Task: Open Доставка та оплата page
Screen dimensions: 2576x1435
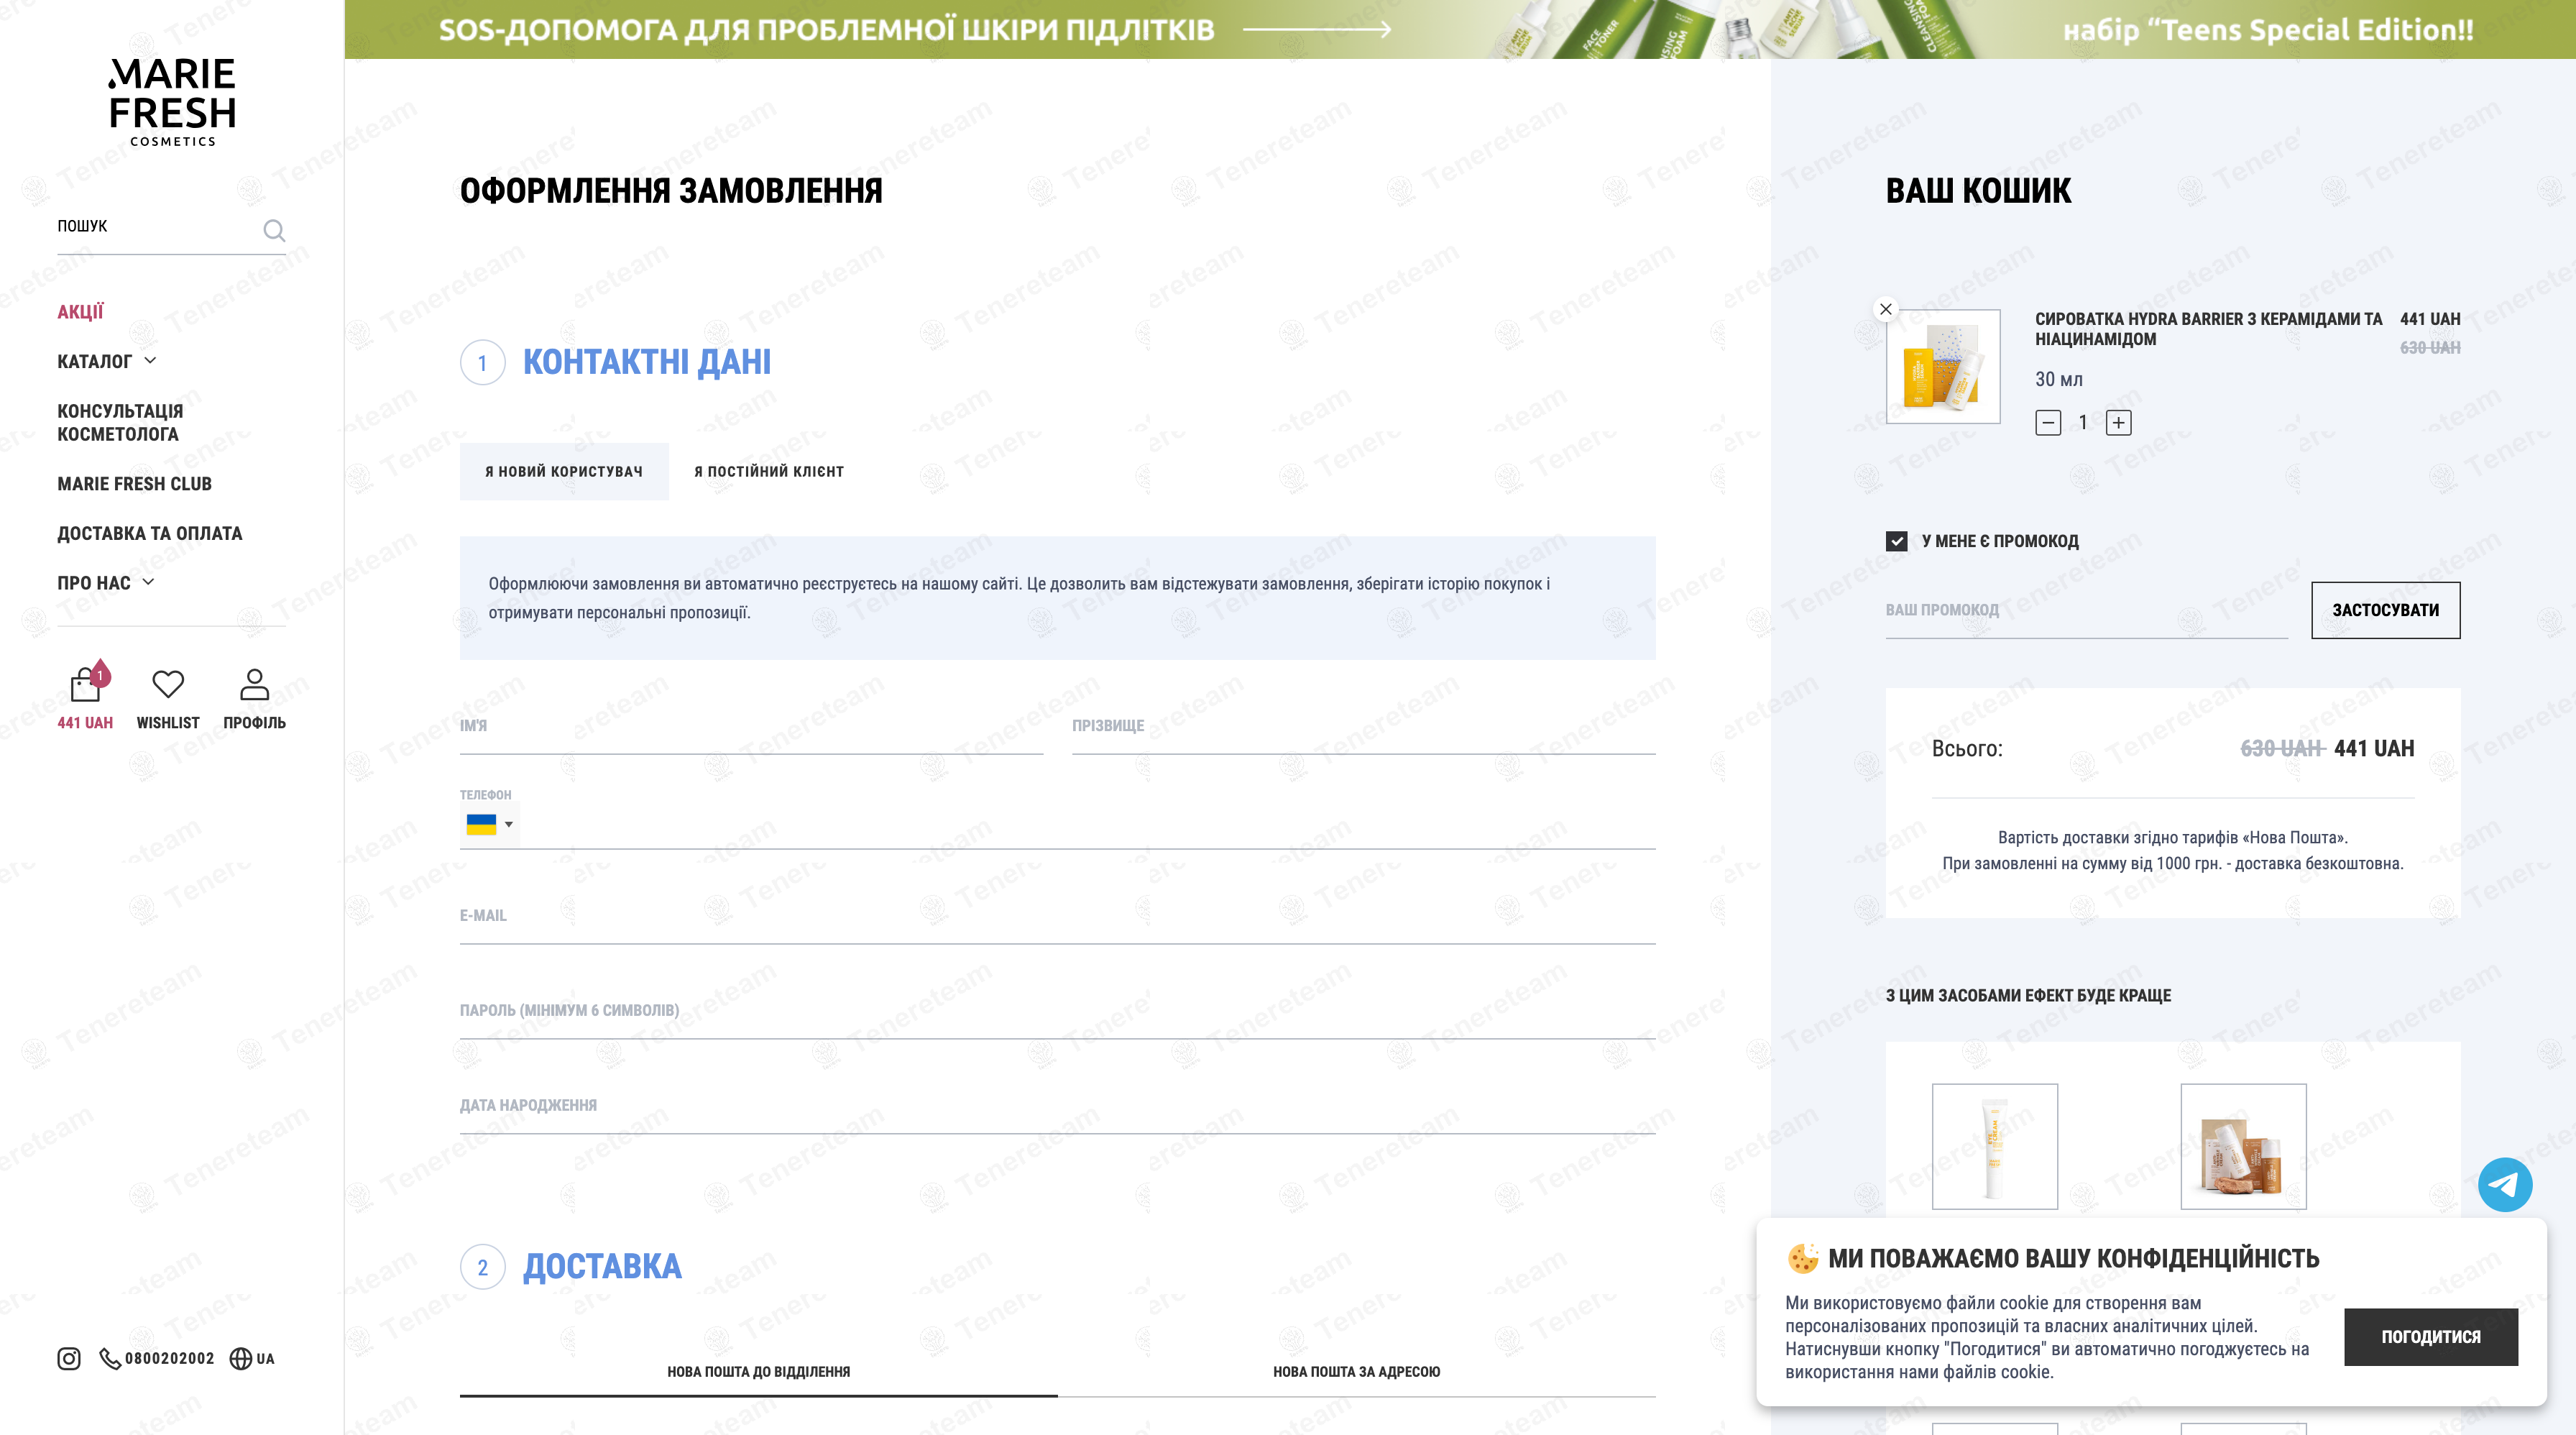Action: (150, 534)
